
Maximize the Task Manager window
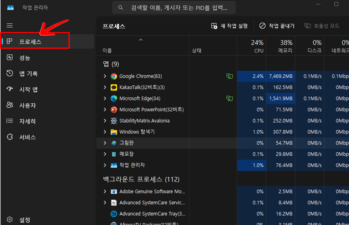click(x=336, y=4)
